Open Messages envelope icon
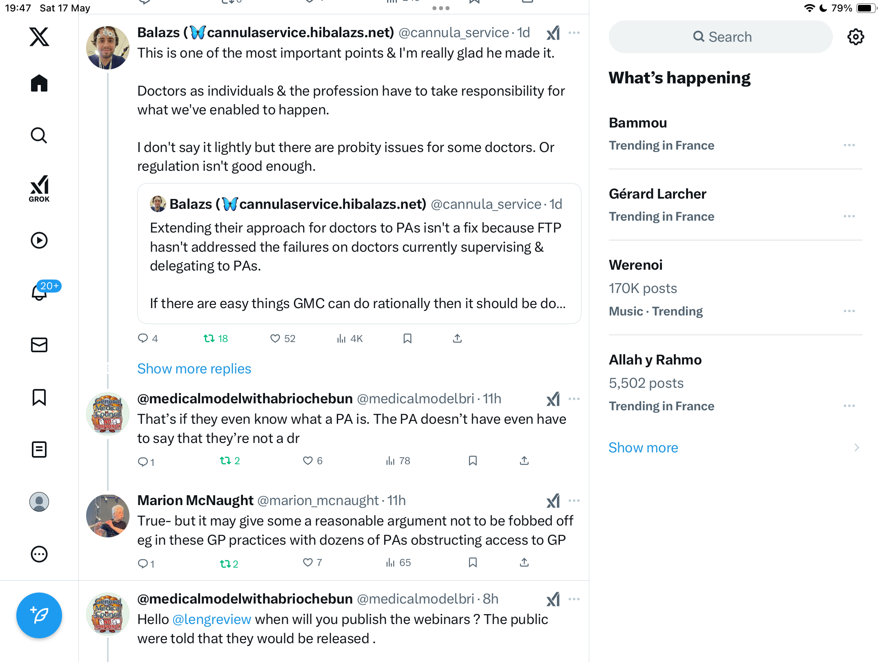The height and width of the screenshot is (662, 882). (x=39, y=345)
